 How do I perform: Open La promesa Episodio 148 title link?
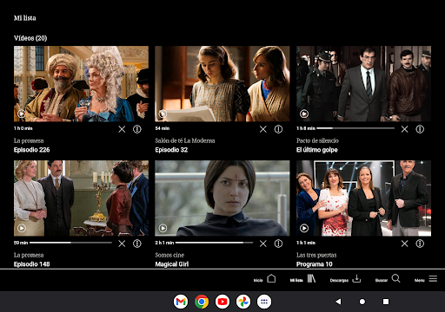click(x=32, y=264)
